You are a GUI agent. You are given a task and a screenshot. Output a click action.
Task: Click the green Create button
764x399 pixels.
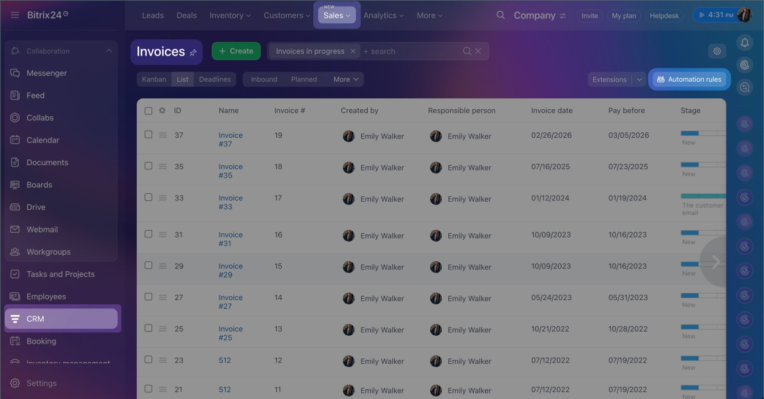click(236, 51)
